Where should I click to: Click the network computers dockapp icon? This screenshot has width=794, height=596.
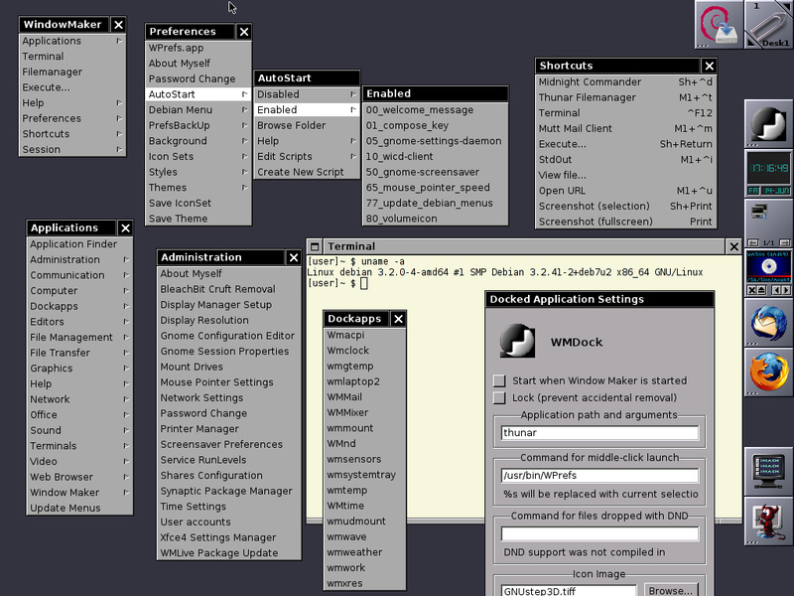pyautogui.click(x=759, y=212)
